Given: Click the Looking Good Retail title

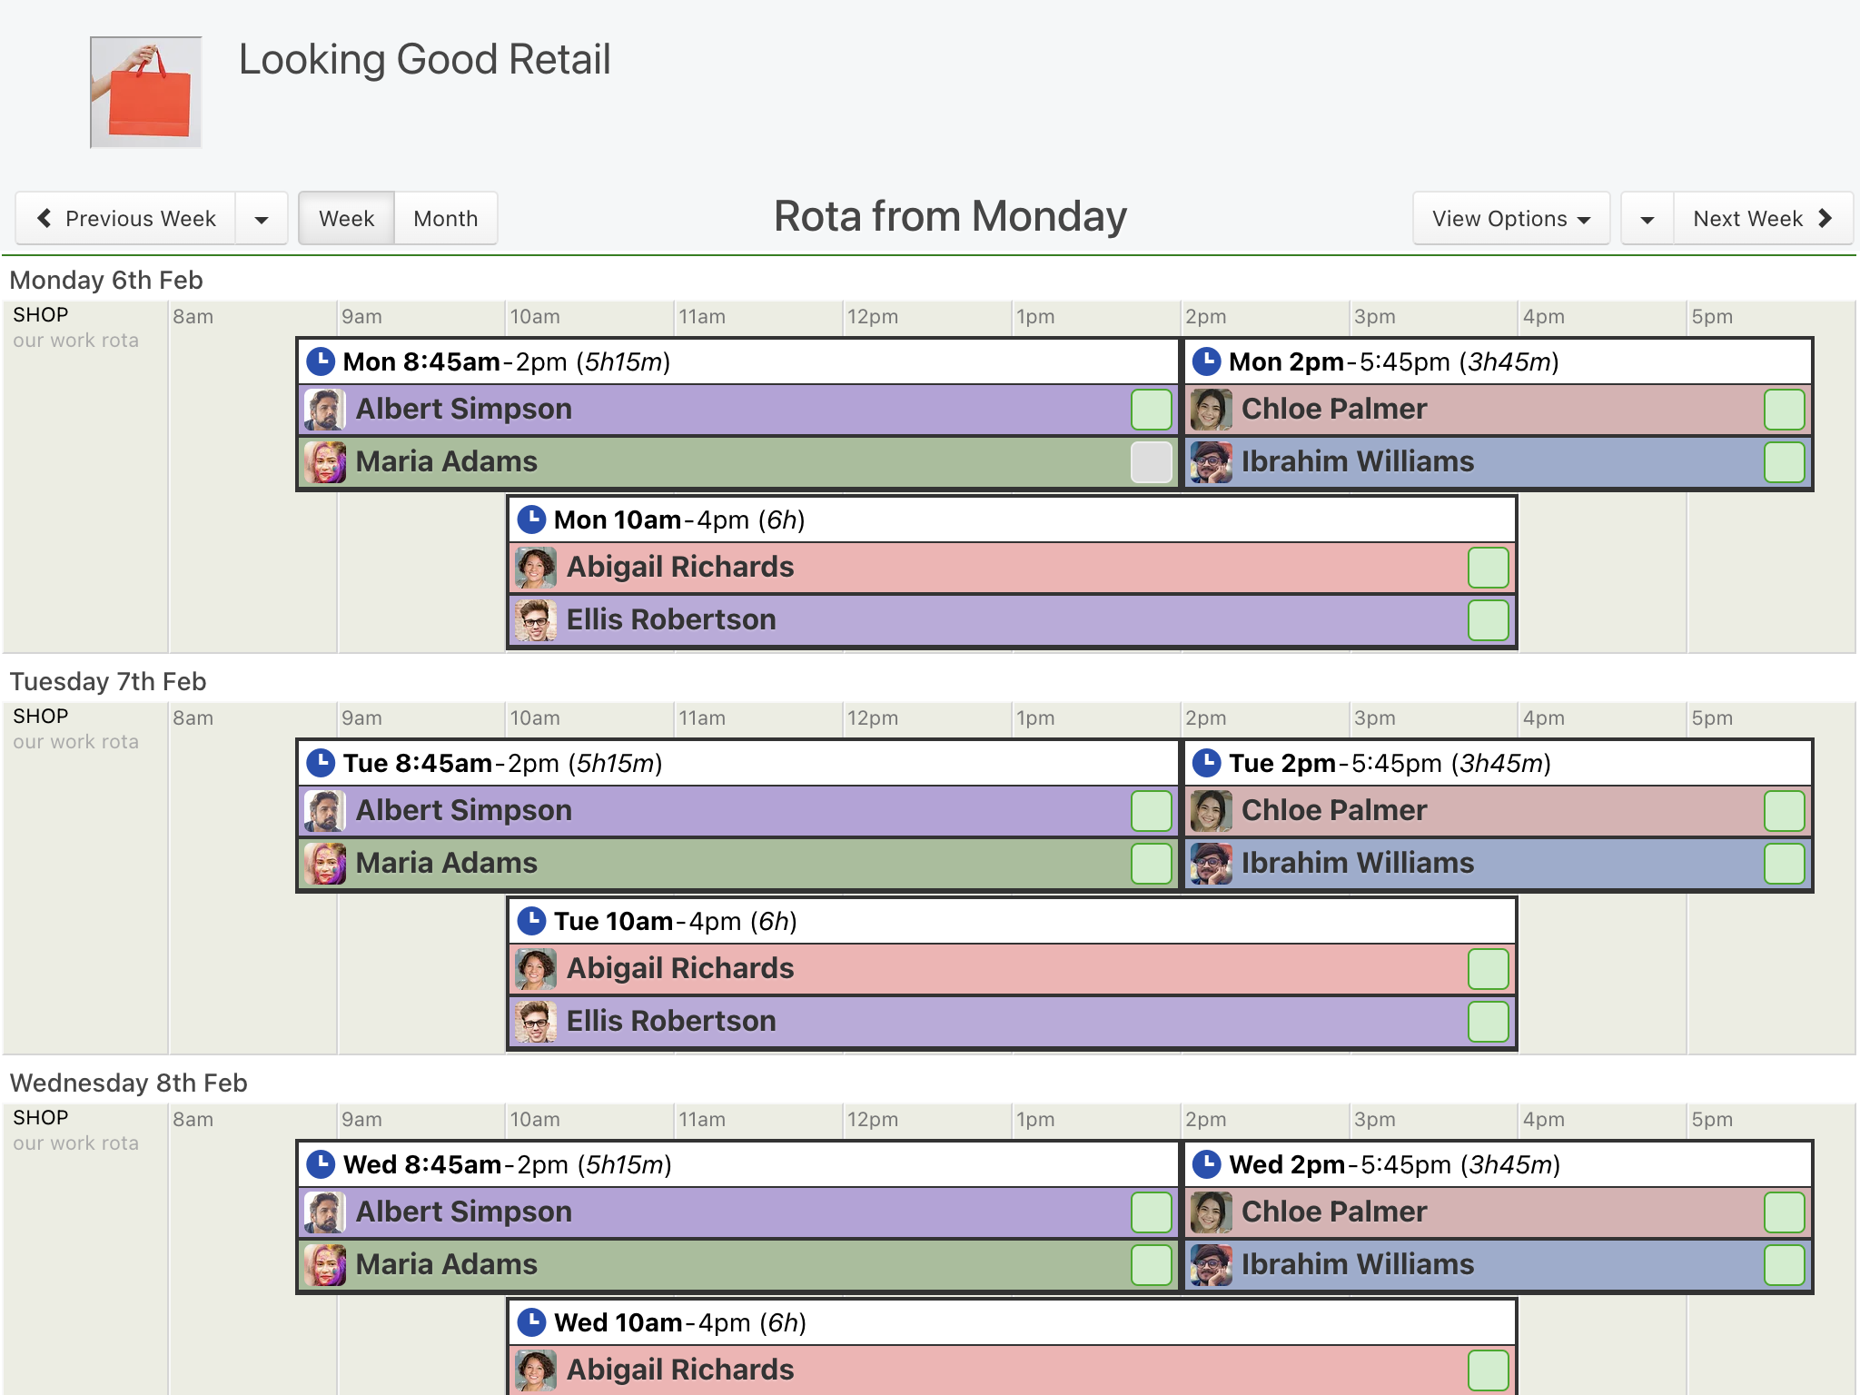Looking at the screenshot, I should [x=424, y=60].
